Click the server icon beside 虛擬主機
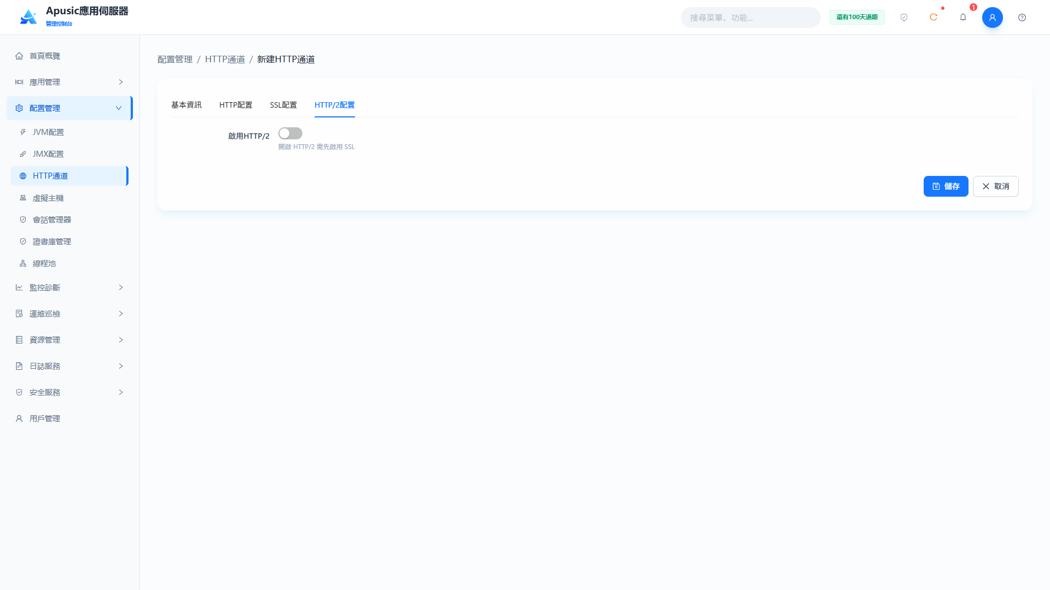This screenshot has height=590, width=1050. tap(23, 198)
